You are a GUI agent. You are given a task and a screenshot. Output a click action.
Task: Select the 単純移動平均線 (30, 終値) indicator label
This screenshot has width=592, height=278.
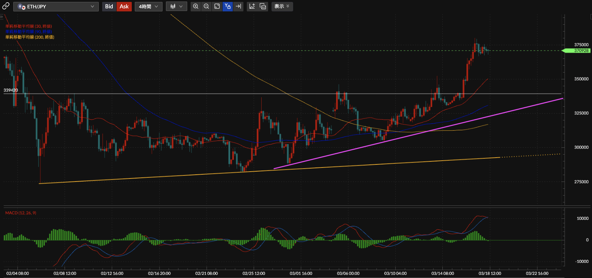[28, 26]
